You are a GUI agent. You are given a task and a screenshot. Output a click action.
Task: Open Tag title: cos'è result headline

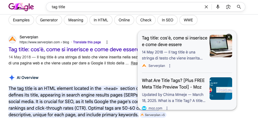tap(73, 50)
